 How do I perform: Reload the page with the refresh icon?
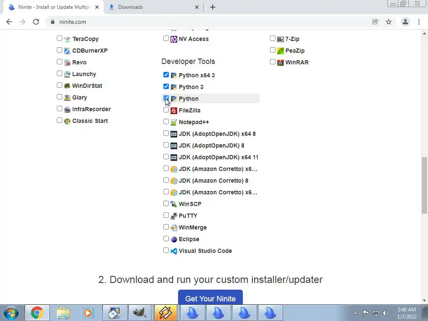point(36,22)
